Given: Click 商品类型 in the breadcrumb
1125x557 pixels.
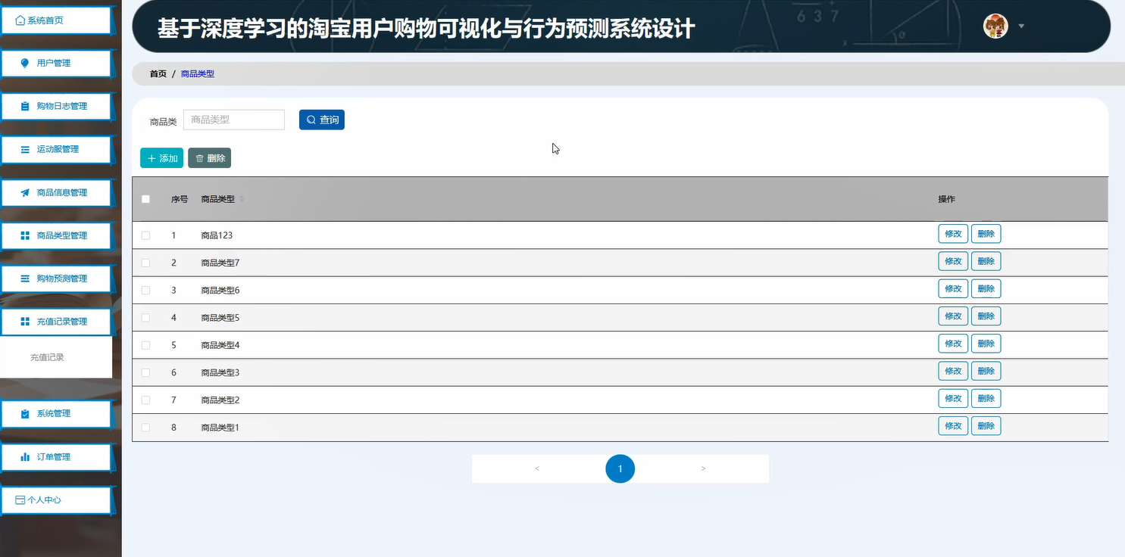Looking at the screenshot, I should coord(198,74).
